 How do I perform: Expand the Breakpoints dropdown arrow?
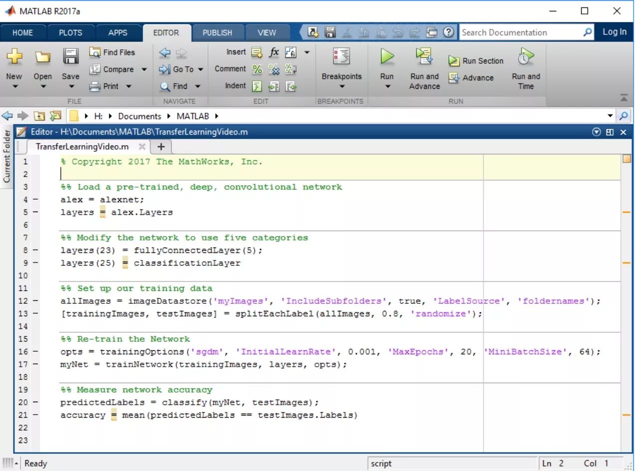[341, 86]
